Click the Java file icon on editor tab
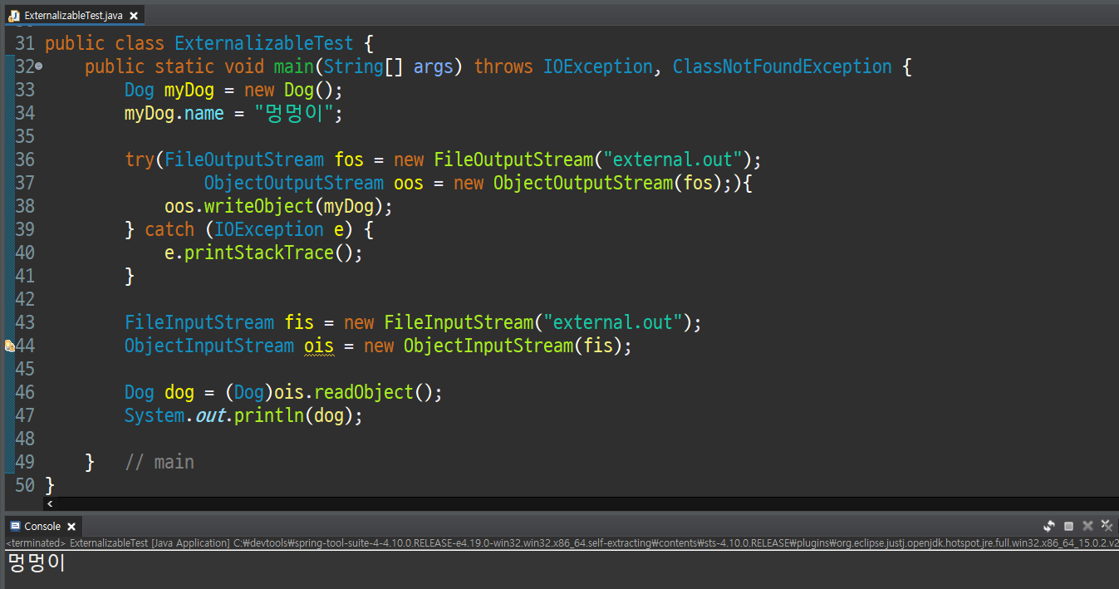 point(14,15)
